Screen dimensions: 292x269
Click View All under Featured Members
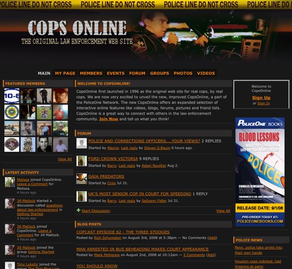tap(65, 159)
